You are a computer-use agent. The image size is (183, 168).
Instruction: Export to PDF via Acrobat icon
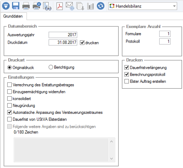(60, 6)
